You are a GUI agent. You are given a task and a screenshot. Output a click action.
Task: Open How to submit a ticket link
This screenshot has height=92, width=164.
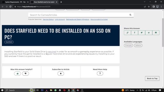[x=99, y=19]
